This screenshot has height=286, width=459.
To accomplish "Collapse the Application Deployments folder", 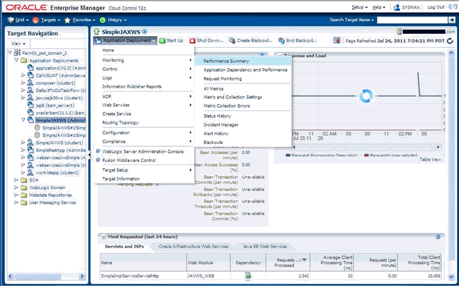I will [x=17, y=60].
